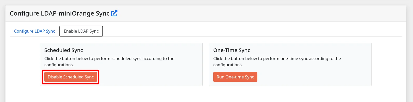Click the Disable Scheduled Sync button
Image resolution: width=413 pixels, height=102 pixels.
click(71, 77)
